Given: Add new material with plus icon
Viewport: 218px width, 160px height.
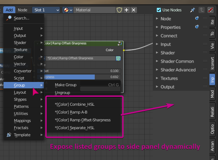Looking at the screenshot, I should [x=126, y=10].
